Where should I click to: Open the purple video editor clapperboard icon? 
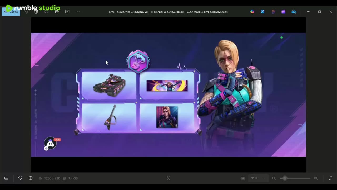(283, 12)
